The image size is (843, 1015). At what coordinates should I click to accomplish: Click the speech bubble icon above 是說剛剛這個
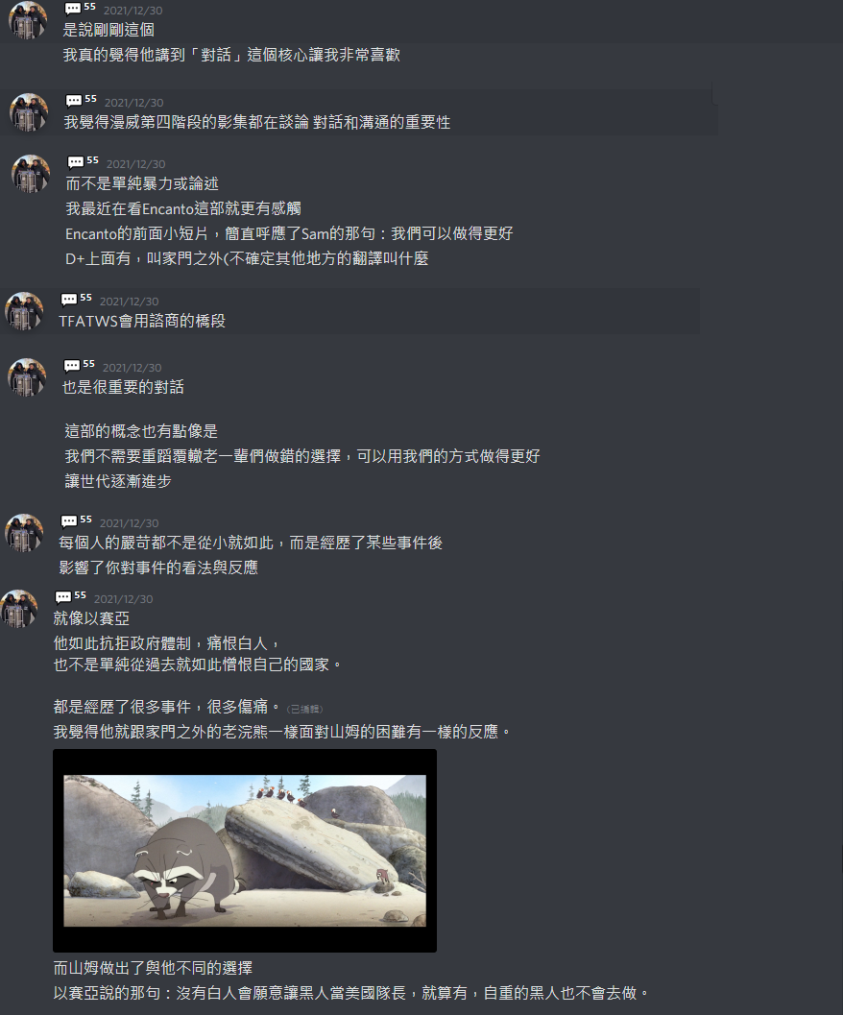73,9
